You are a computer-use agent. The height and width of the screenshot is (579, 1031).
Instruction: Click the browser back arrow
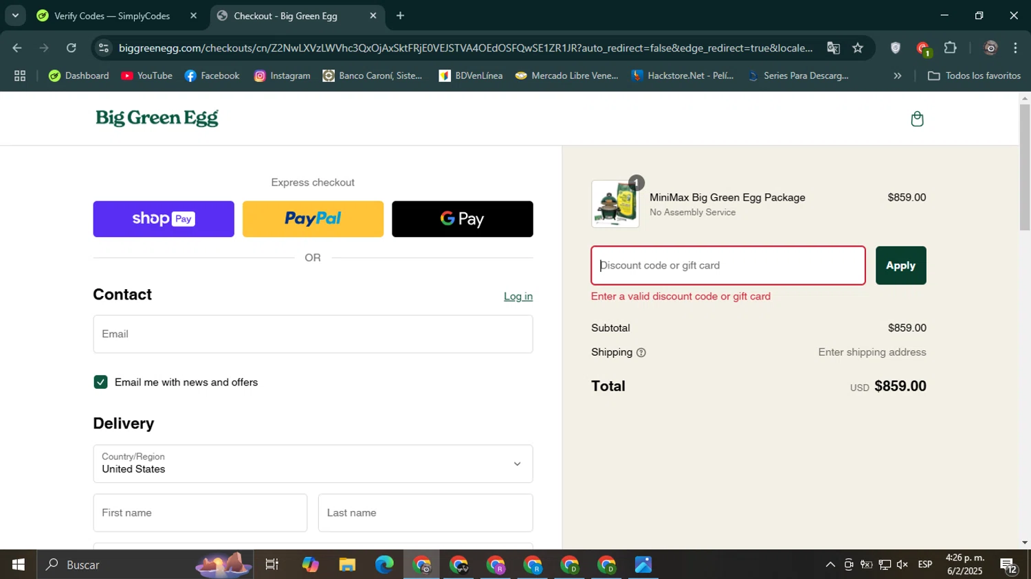coord(16,48)
